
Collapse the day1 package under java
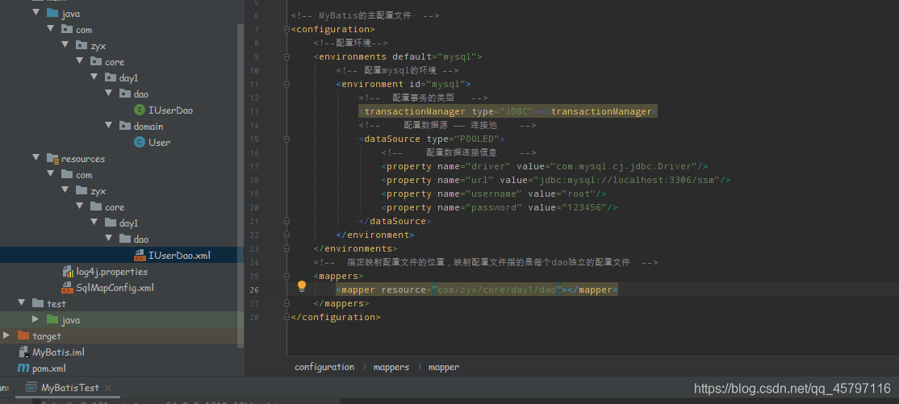point(94,77)
